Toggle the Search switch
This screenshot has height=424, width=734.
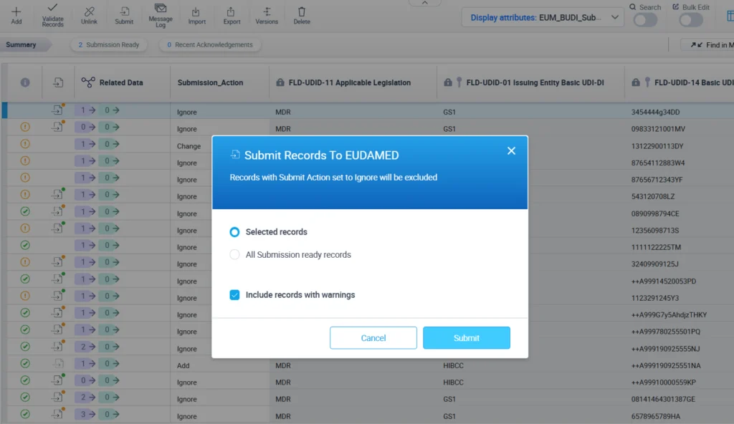click(646, 20)
